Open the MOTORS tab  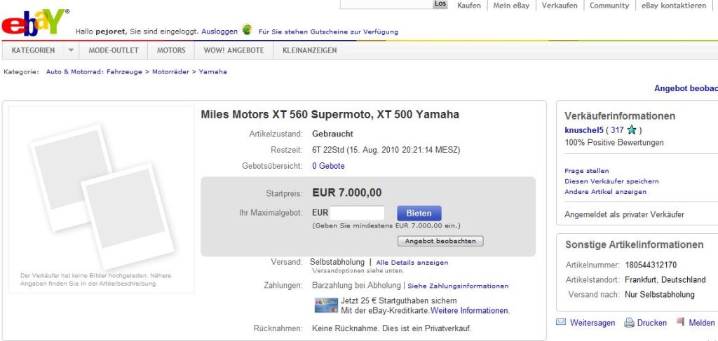pyautogui.click(x=171, y=50)
